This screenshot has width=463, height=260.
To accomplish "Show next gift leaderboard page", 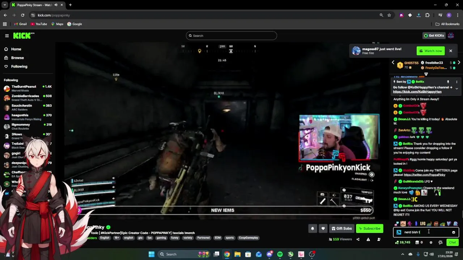I will tap(459, 63).
